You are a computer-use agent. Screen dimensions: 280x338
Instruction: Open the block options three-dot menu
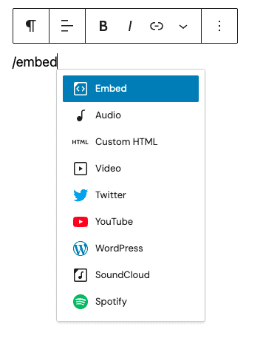[x=219, y=26]
